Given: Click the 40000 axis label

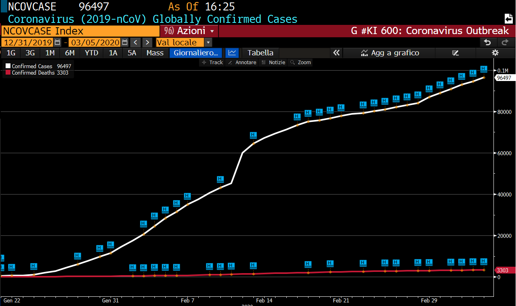Looking at the screenshot, I should pyautogui.click(x=504, y=195).
